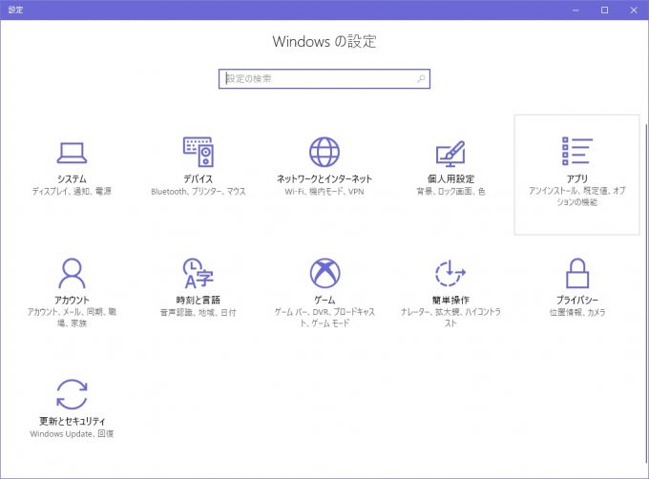Click the 背景、ロック画面、色 description
The width and height of the screenshot is (649, 479).
coord(450,191)
